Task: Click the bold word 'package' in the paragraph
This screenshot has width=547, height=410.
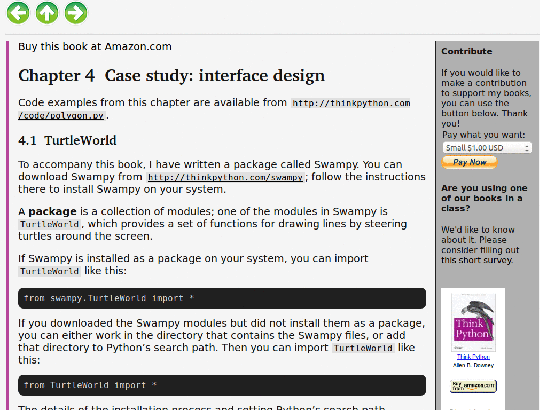Action: 52,211
